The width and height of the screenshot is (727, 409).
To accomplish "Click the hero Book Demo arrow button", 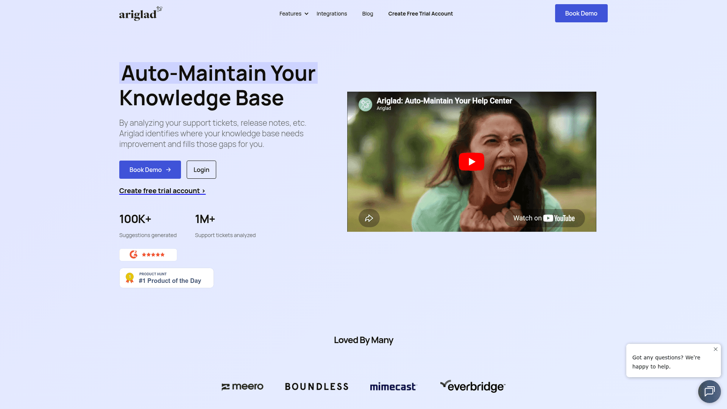I will click(150, 170).
